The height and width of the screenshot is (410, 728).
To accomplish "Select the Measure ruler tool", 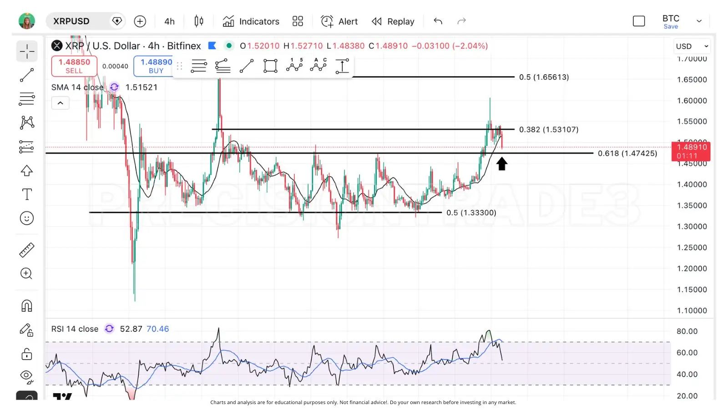I will point(26,250).
